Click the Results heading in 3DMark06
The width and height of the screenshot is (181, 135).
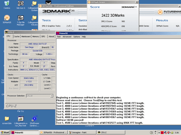(x=162, y=20)
